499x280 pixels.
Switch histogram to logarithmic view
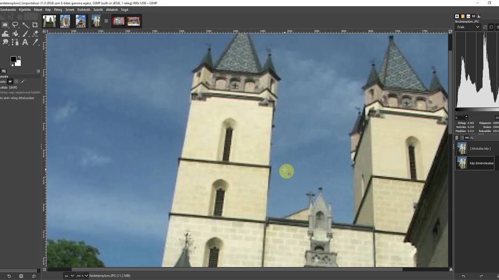pyautogui.click(x=491, y=27)
